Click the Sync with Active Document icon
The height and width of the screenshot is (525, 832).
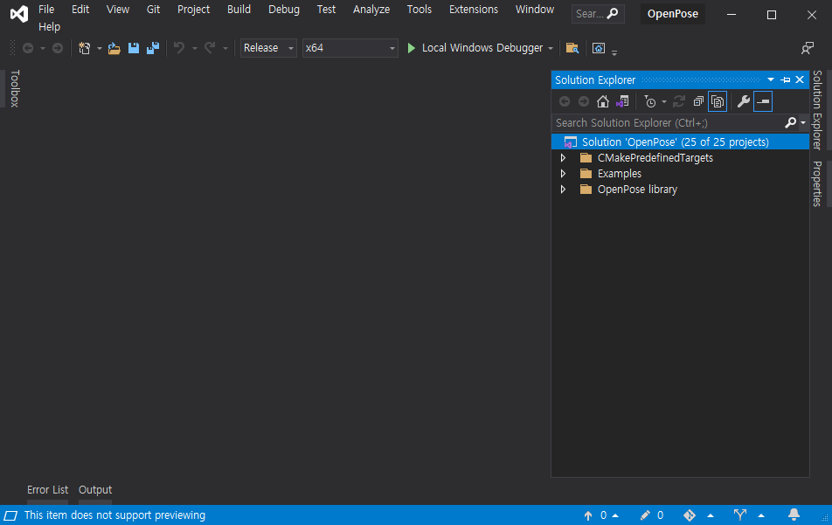pos(679,101)
